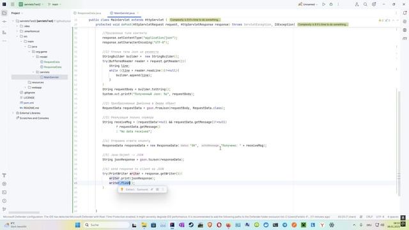
Task: Click the project panel horizontal scrollbar
Action: pos(24,213)
